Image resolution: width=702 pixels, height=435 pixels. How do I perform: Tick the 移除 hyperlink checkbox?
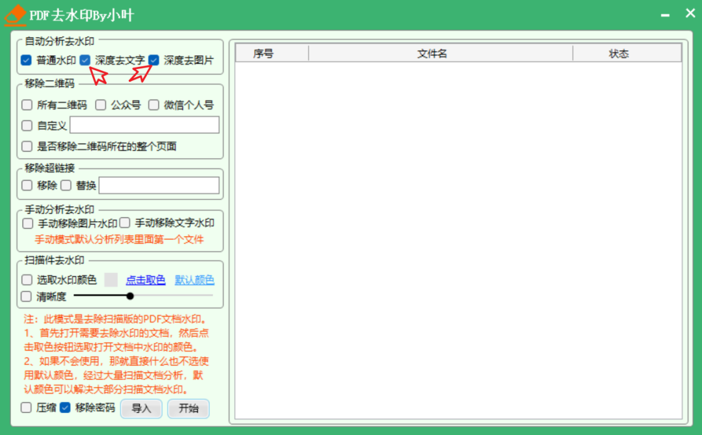[27, 185]
